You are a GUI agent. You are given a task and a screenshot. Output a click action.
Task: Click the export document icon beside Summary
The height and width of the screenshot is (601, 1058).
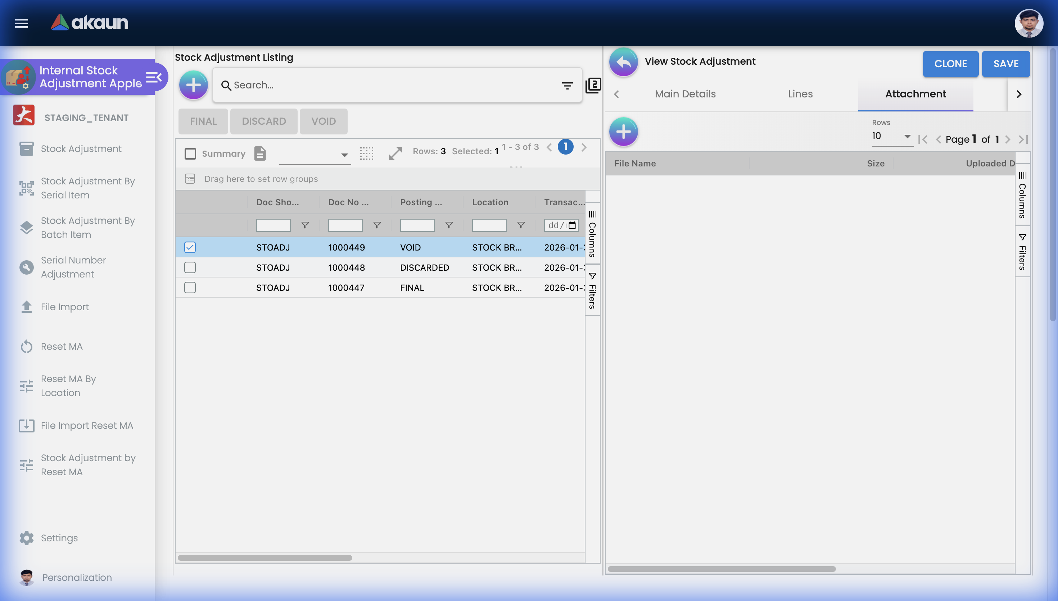(x=260, y=153)
